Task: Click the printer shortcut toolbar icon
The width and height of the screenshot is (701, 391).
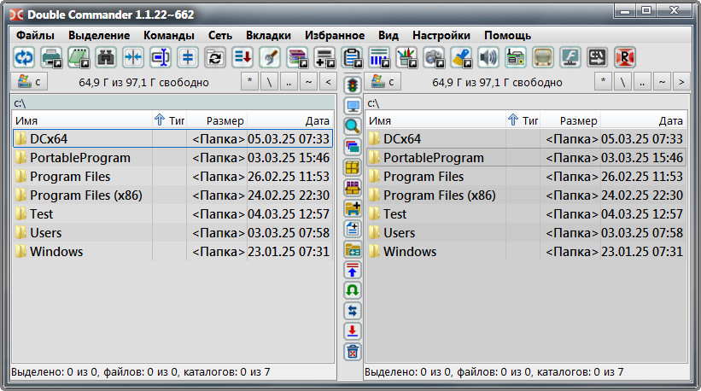Action: [x=51, y=57]
